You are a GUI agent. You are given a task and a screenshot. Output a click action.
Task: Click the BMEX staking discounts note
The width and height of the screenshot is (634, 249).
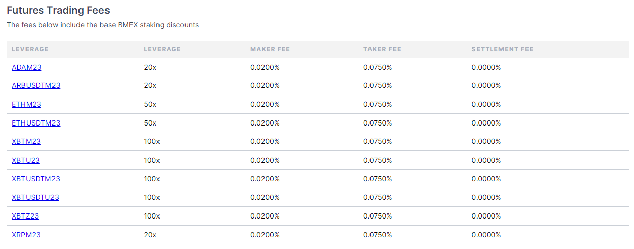click(x=102, y=25)
